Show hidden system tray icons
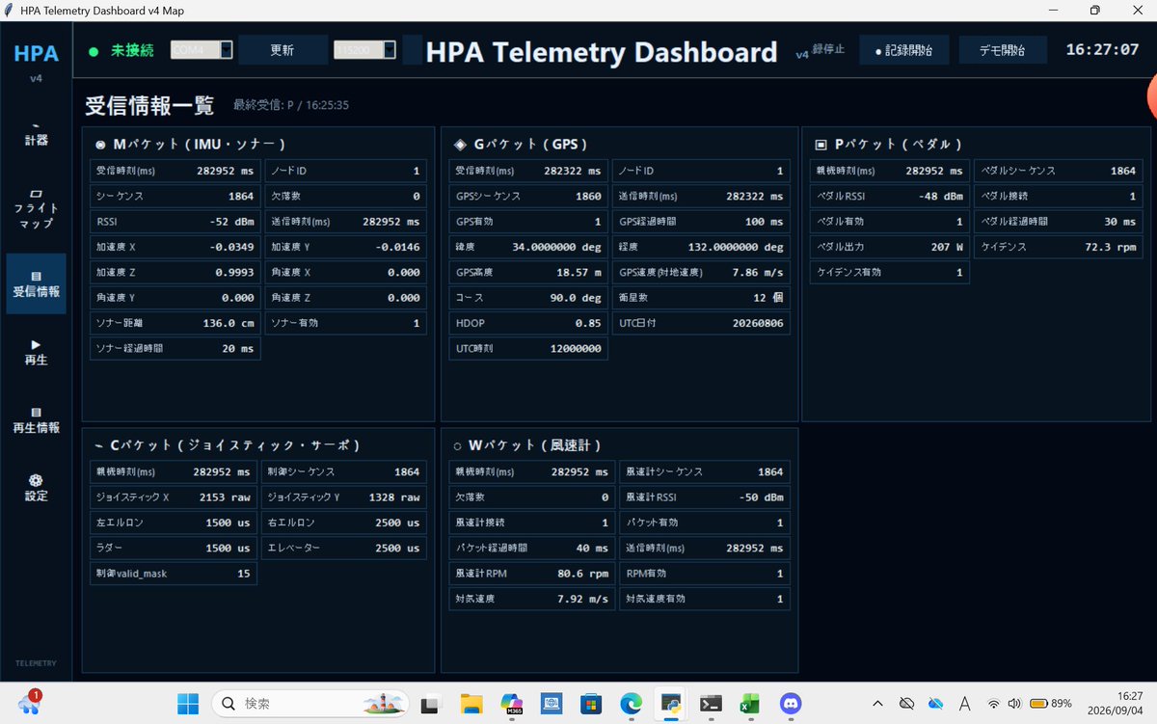The width and height of the screenshot is (1157, 724). [876, 703]
